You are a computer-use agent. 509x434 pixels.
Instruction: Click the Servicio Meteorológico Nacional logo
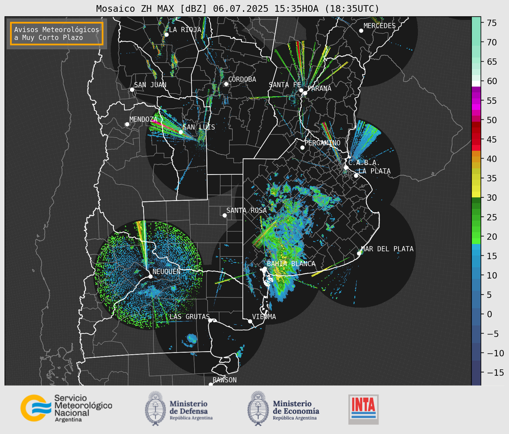point(66,408)
